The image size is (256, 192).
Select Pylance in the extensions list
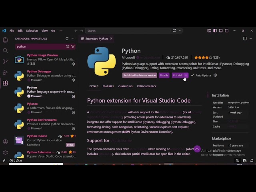pyautogui.click(x=45, y=108)
